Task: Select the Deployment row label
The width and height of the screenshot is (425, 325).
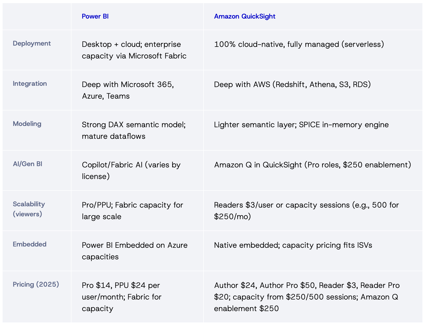Action: [x=32, y=43]
